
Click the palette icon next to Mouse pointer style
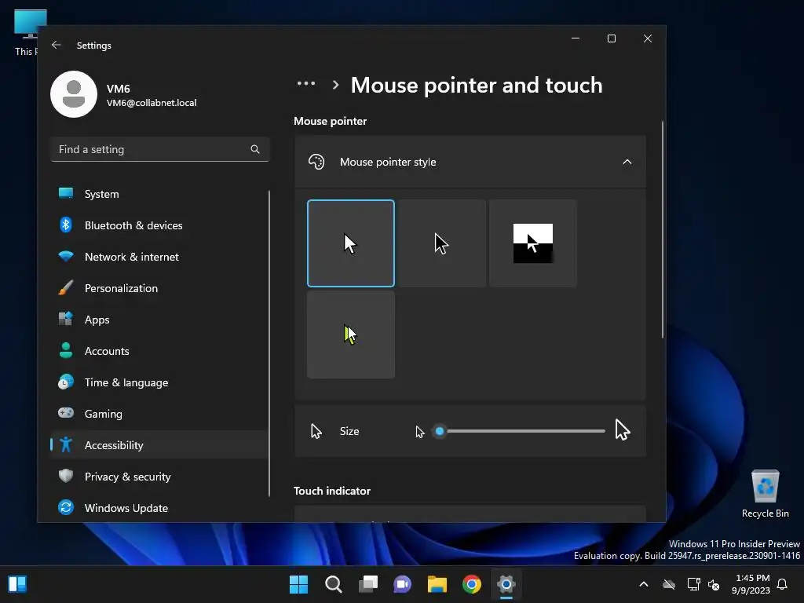click(x=316, y=162)
